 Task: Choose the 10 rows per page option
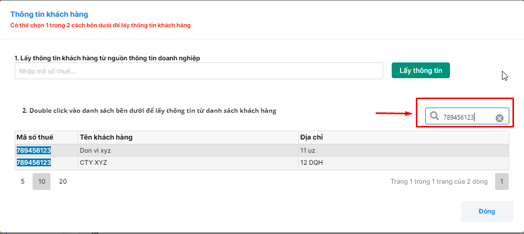click(41, 182)
